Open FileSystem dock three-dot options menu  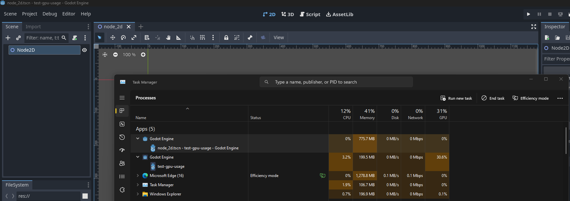click(88, 185)
